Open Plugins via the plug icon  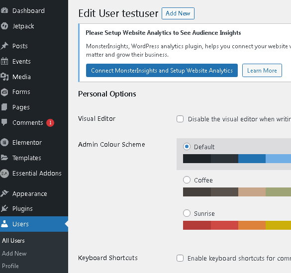pyautogui.click(x=4, y=208)
